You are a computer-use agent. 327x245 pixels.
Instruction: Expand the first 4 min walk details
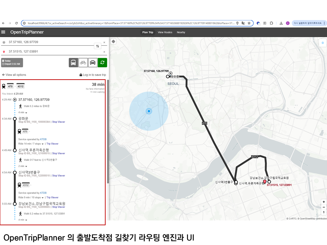click(x=23, y=113)
